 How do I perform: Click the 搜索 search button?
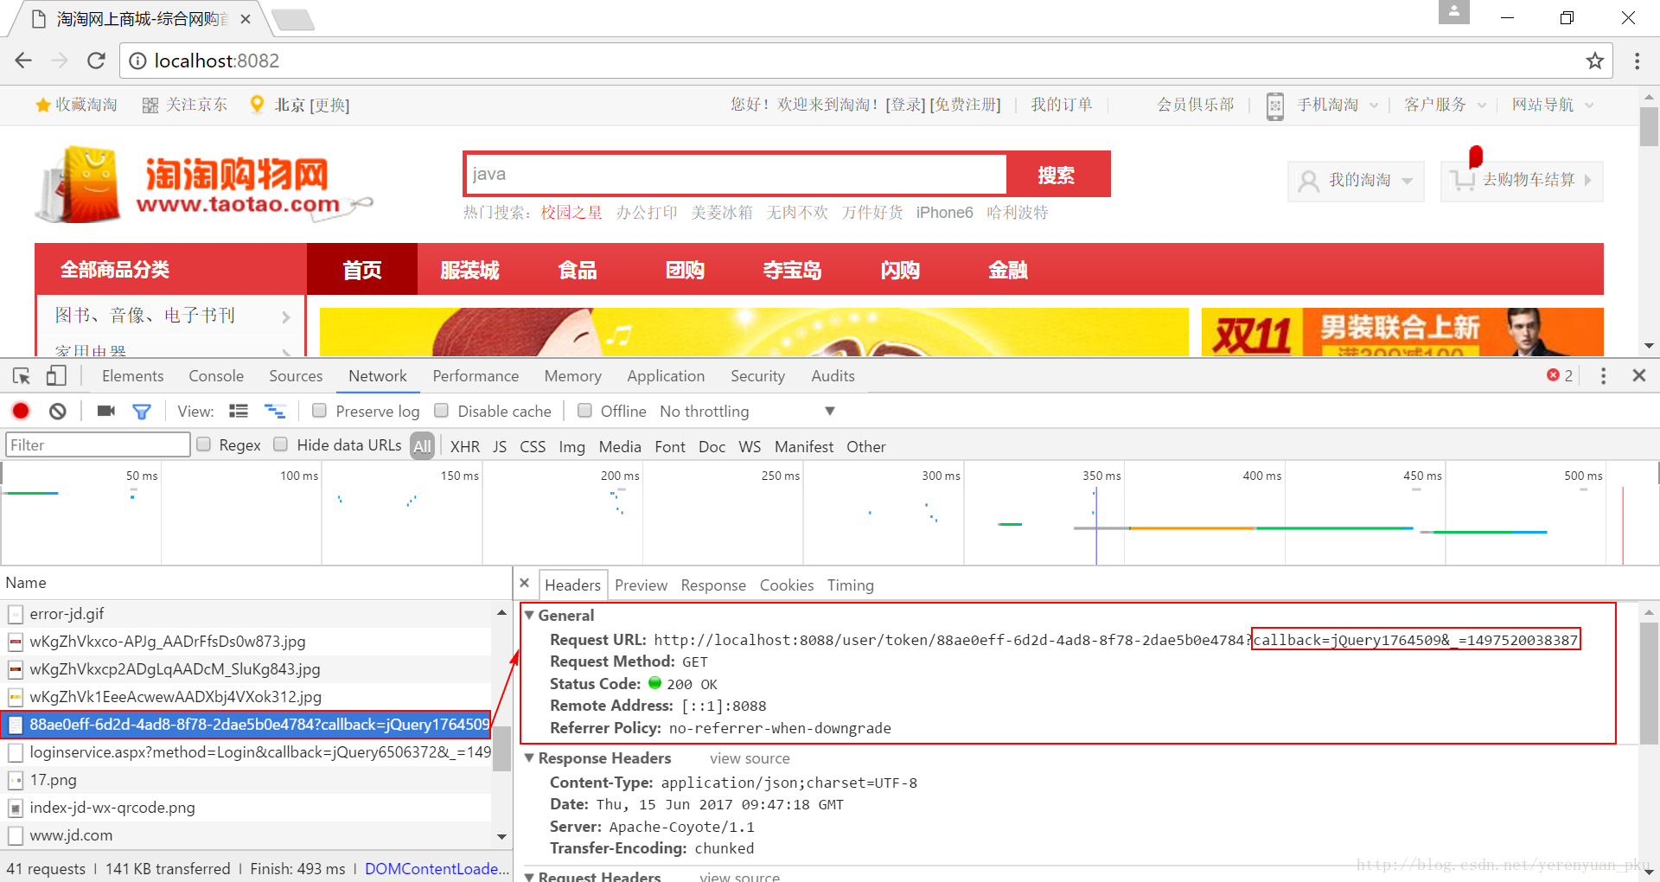pyautogui.click(x=1057, y=175)
